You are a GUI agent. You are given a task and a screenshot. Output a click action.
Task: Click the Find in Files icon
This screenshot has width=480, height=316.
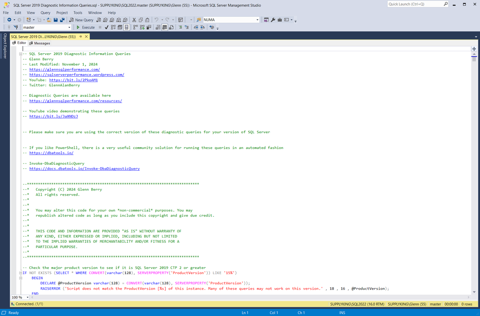199,20
